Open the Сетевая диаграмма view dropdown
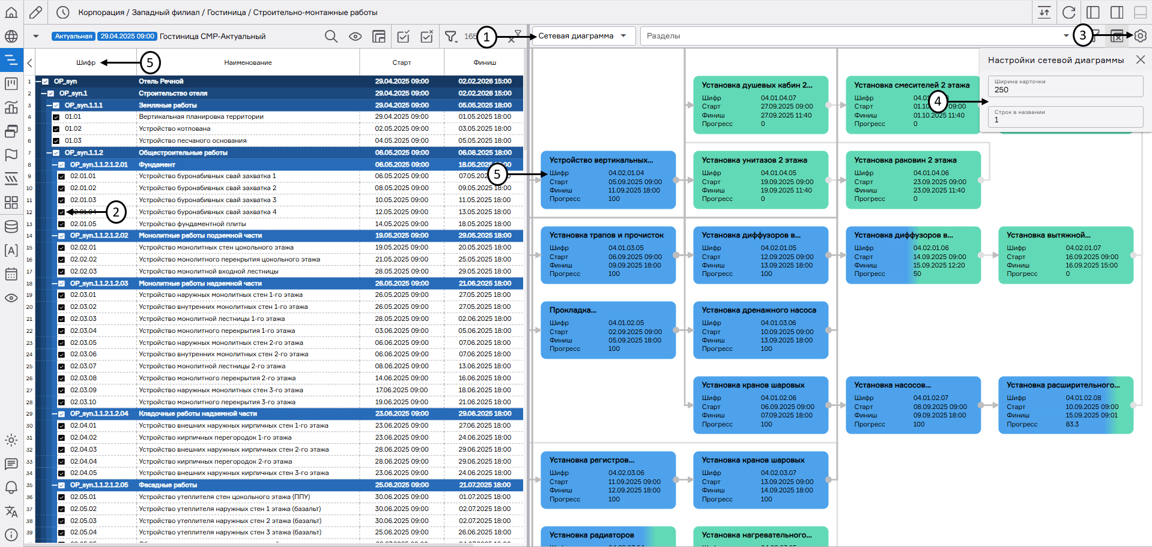 581,36
